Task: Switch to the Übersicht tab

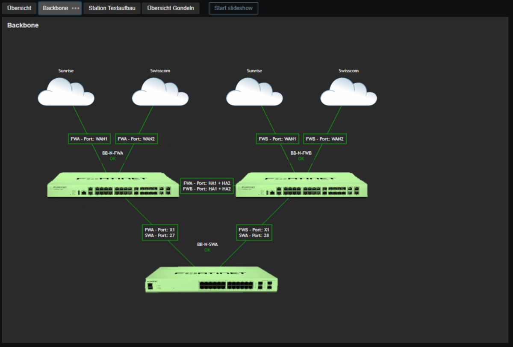Action: [x=19, y=8]
